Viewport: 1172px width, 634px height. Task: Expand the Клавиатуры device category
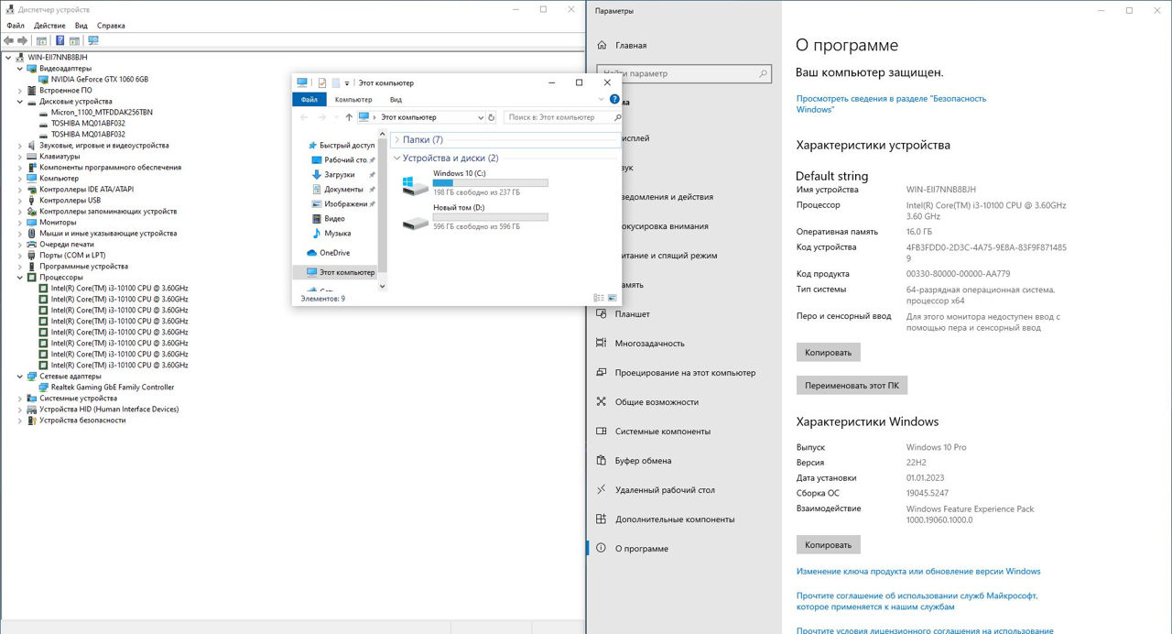point(20,157)
